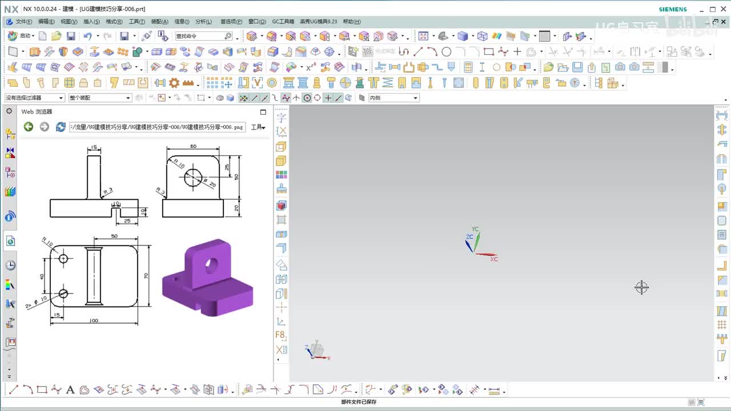Image resolution: width=731 pixels, height=411 pixels.
Task: Open the 帮助(H) menu
Action: [x=352, y=22]
